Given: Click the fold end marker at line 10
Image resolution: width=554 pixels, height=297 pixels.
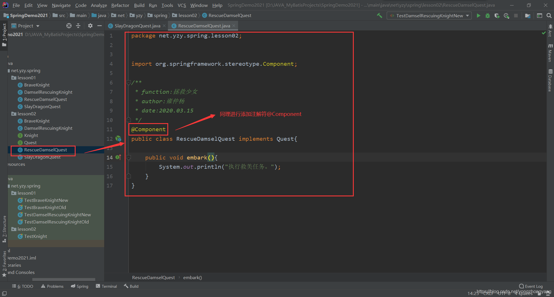Looking at the screenshot, I should 129,120.
